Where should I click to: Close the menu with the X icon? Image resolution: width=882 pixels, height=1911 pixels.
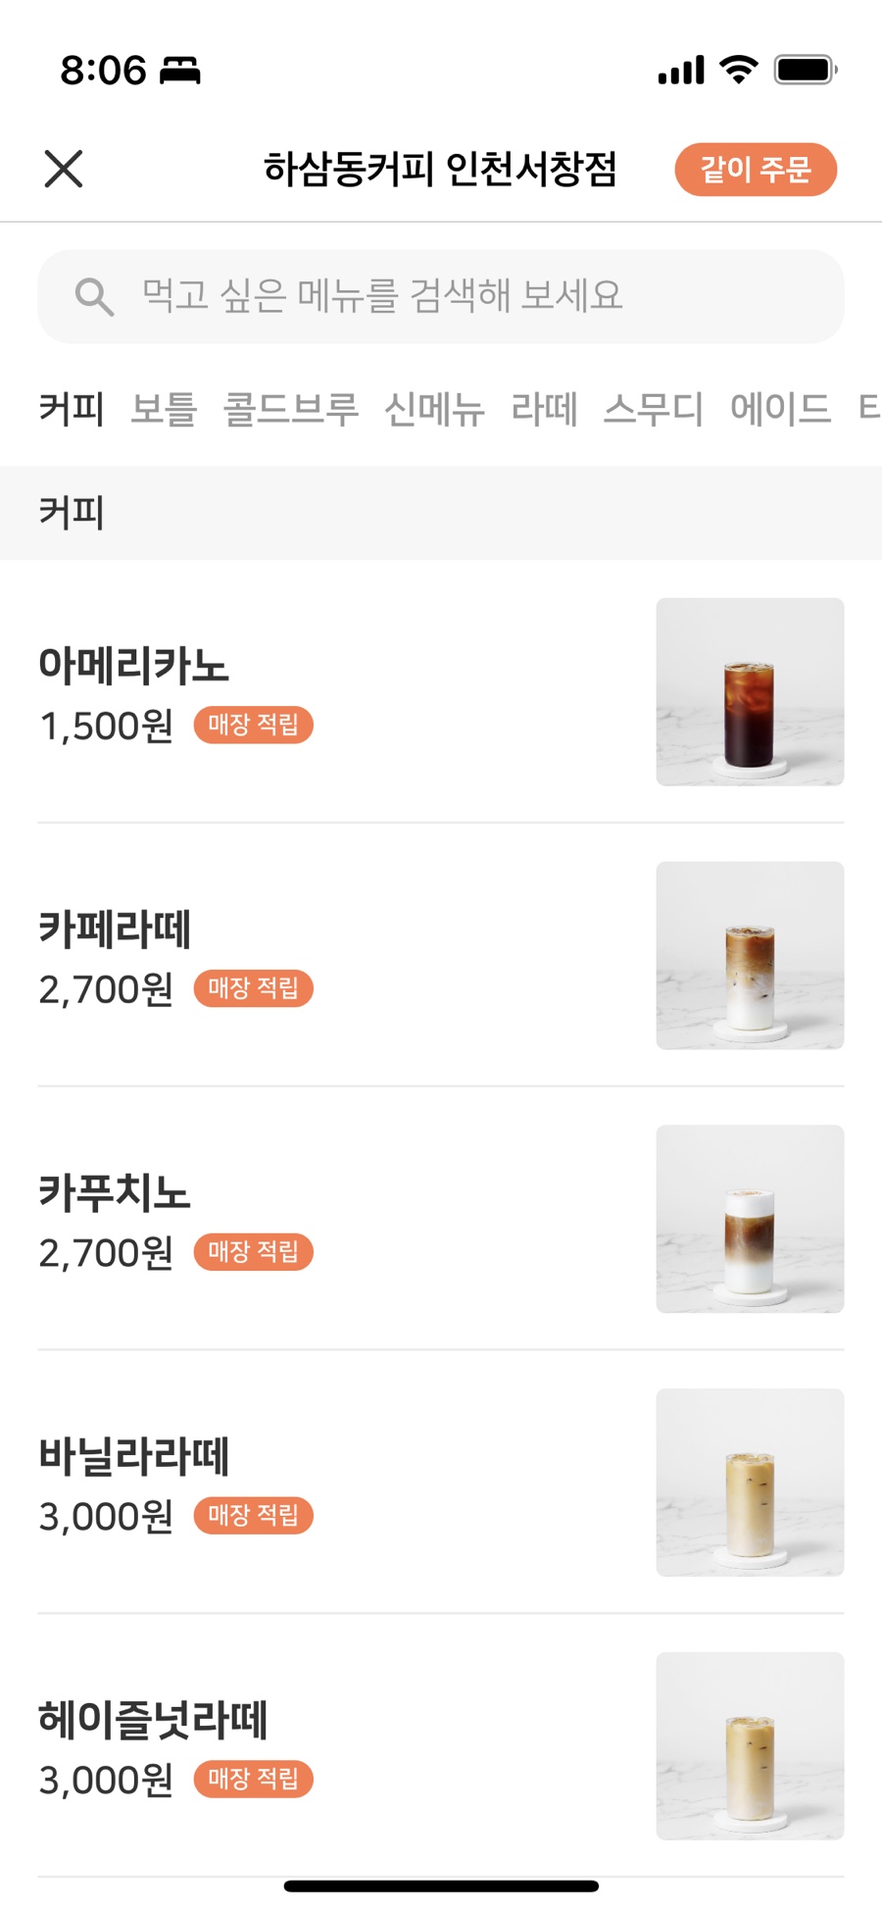64,169
